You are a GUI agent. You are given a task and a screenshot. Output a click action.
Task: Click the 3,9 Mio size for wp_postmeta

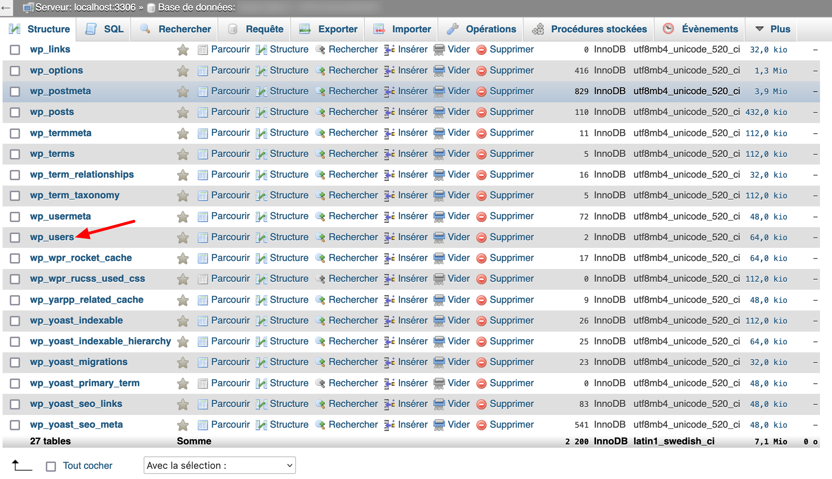pyautogui.click(x=771, y=92)
